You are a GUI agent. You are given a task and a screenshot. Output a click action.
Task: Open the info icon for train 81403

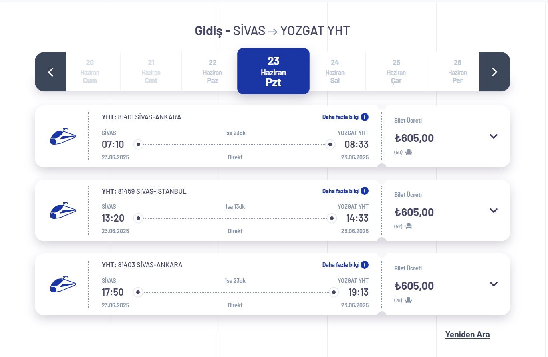[x=365, y=265]
